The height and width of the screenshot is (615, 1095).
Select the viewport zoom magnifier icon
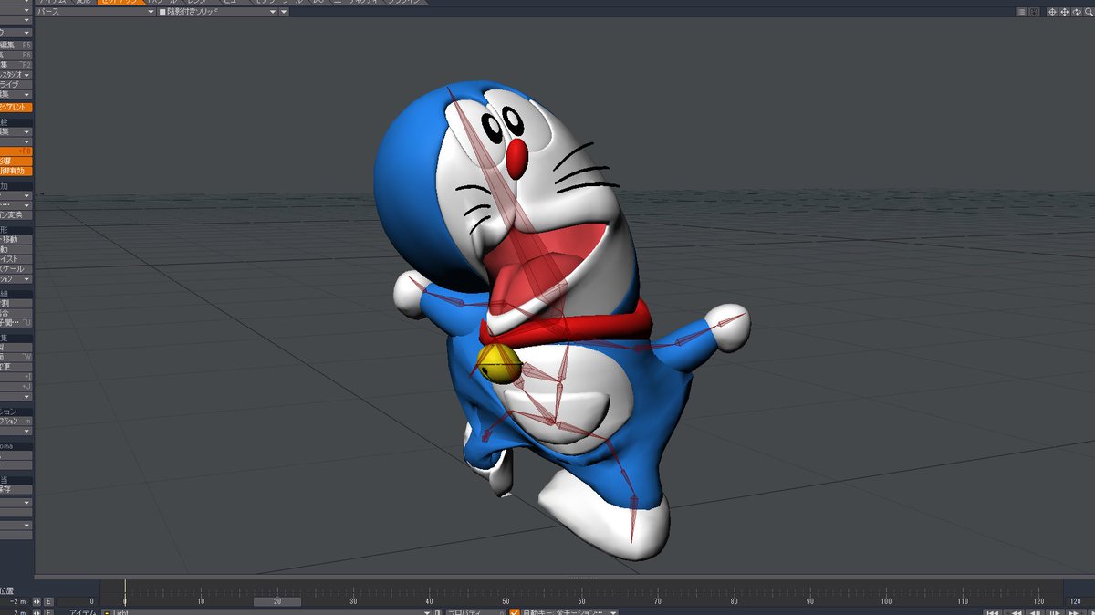click(1090, 12)
